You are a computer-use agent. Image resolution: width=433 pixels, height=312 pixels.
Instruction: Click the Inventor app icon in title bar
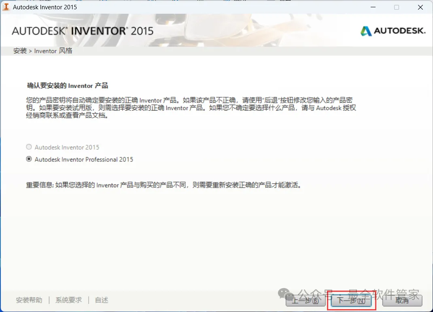(x=6, y=7)
